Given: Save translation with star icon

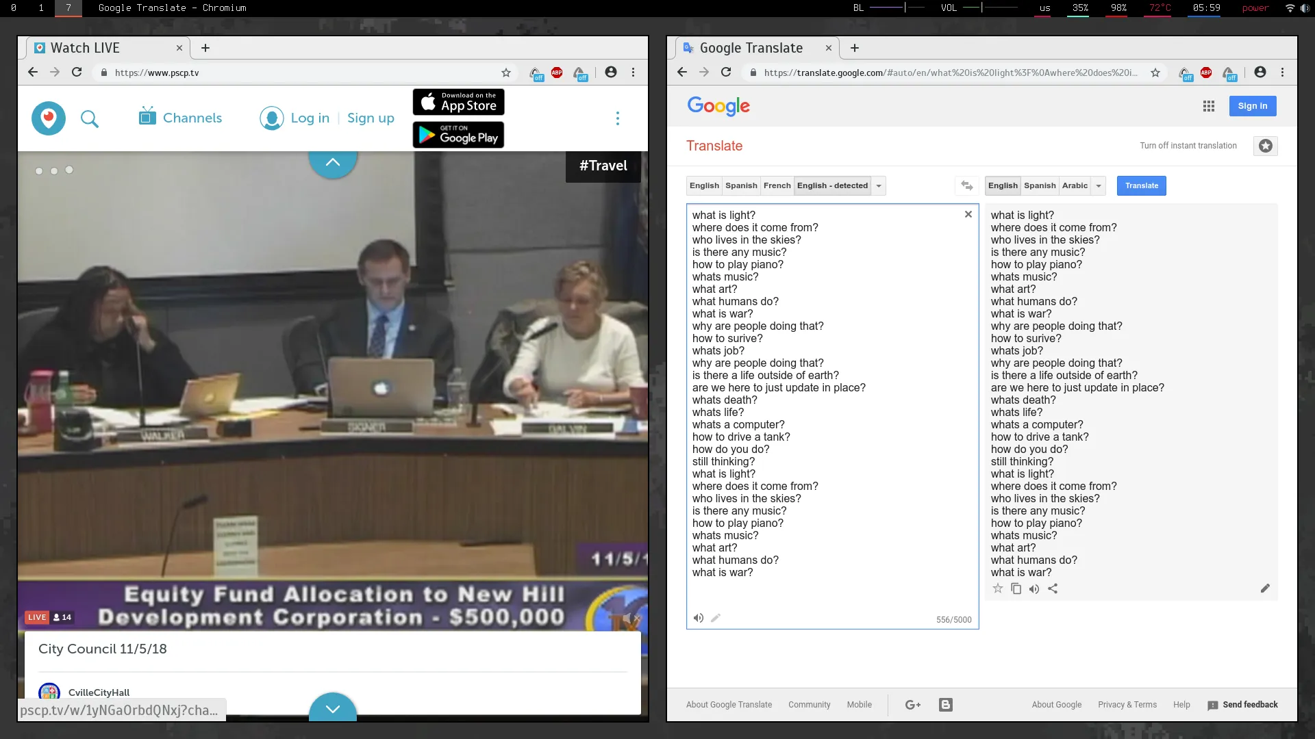Looking at the screenshot, I should point(998,588).
